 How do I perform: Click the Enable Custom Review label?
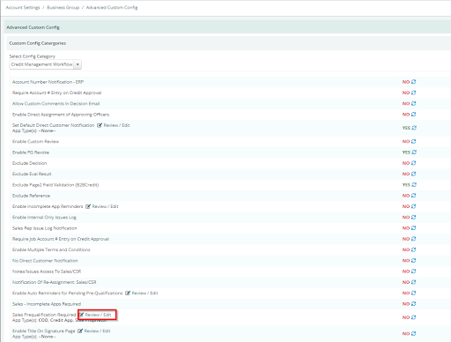(x=35, y=142)
